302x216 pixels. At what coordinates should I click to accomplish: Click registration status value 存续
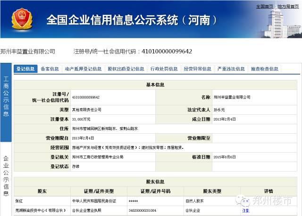[x=75, y=166]
